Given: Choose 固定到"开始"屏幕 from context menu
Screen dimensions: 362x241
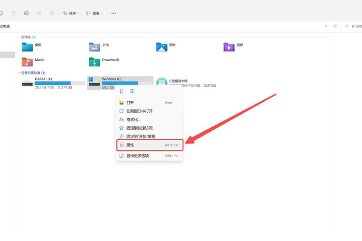Looking at the screenshot, I should [x=149, y=136].
